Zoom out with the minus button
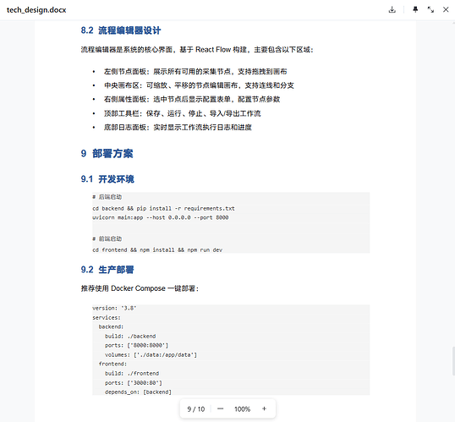Screen dimensions: 455x422 click(x=220, y=408)
